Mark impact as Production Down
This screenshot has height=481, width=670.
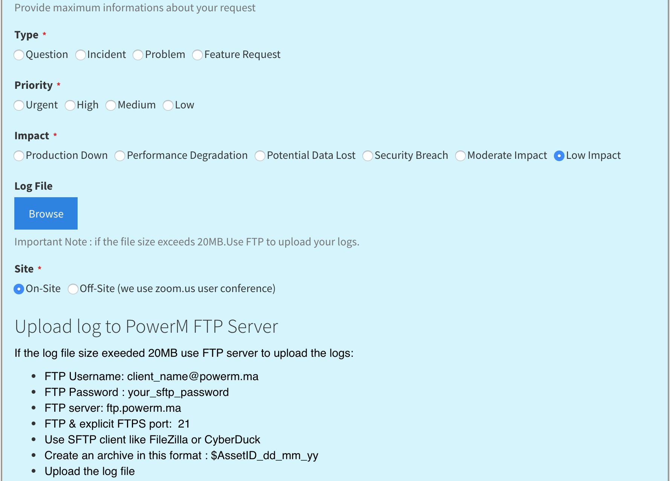tap(19, 156)
